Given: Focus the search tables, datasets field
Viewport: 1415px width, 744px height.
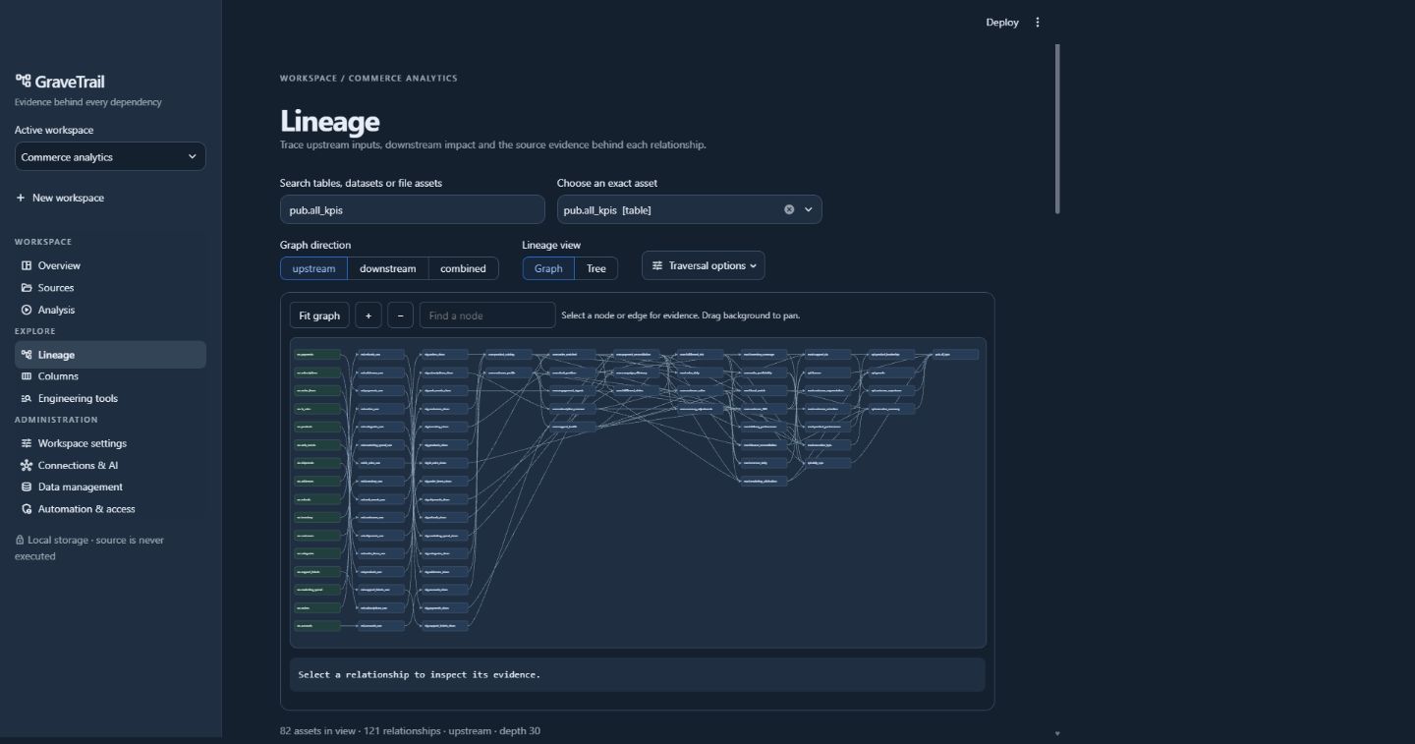Looking at the screenshot, I should [x=413, y=209].
